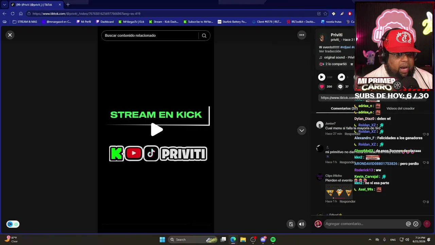The image size is (435, 245).
Task: Open 'MrVargasTv | Kick' bookmark
Action: click(x=131, y=22)
